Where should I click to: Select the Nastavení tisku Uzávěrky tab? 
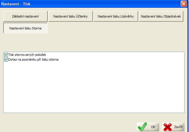(115, 16)
